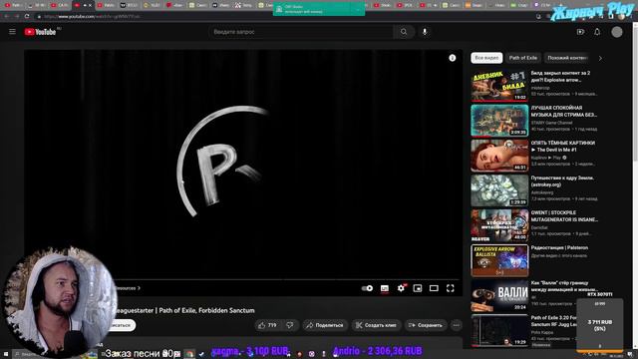Open the 3:09:35 calm music thumbnail

pyautogui.click(x=499, y=121)
